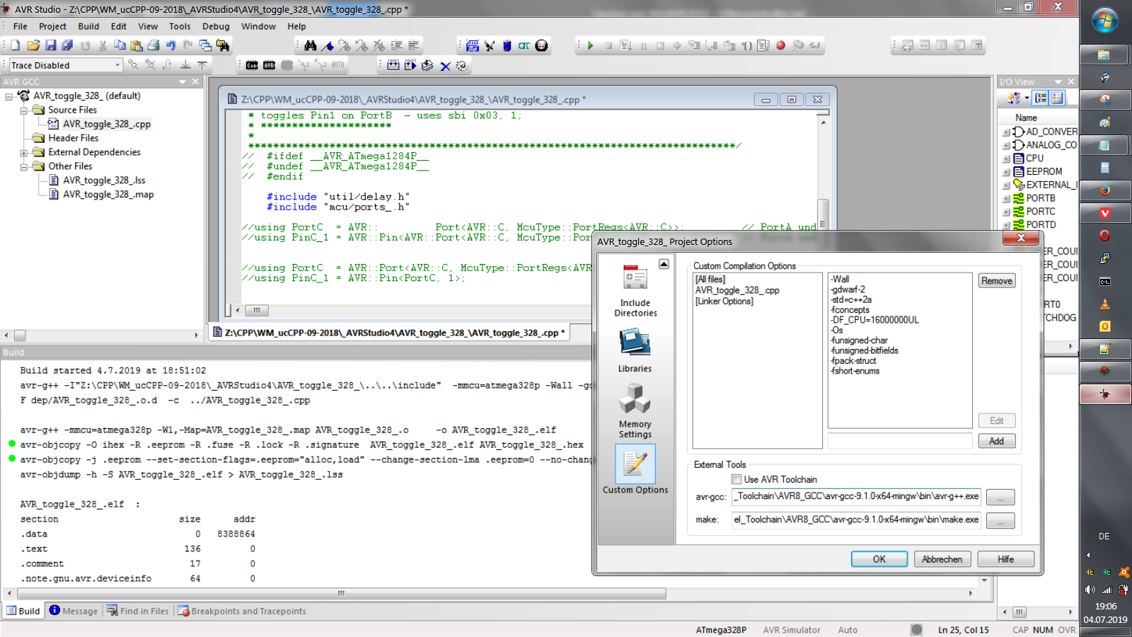Click the Save All toolbar icon
This screenshot has width=1132, height=637.
coord(67,45)
